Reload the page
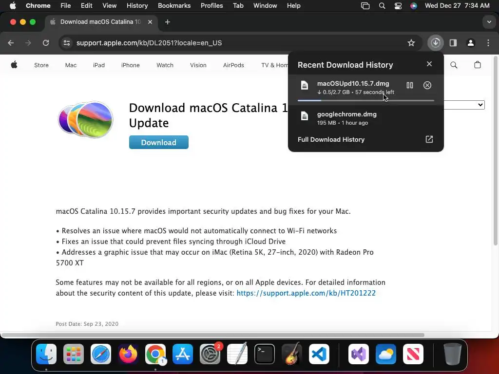 46,43
